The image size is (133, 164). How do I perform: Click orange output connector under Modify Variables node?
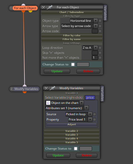tap(25, 92)
